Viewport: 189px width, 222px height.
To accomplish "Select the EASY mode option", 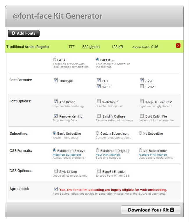I will pos(54,60).
